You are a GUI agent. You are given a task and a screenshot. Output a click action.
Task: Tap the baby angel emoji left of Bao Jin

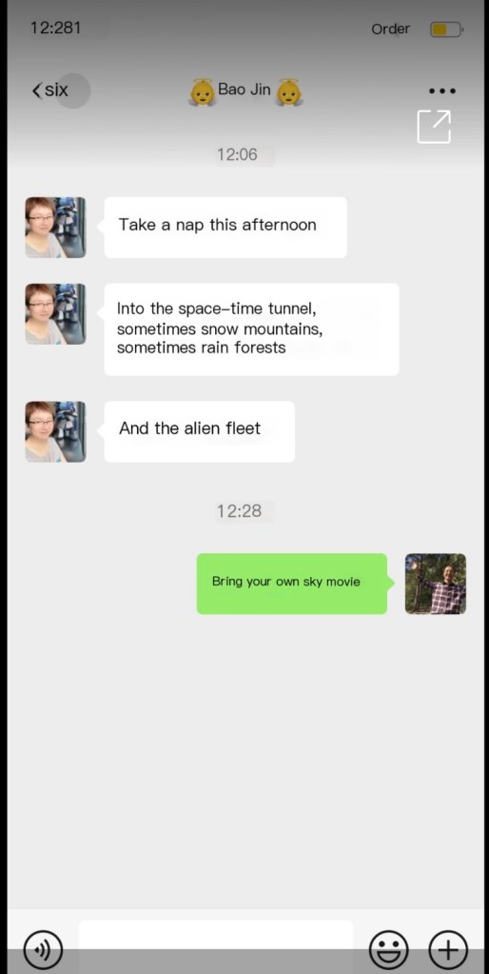[x=202, y=92]
